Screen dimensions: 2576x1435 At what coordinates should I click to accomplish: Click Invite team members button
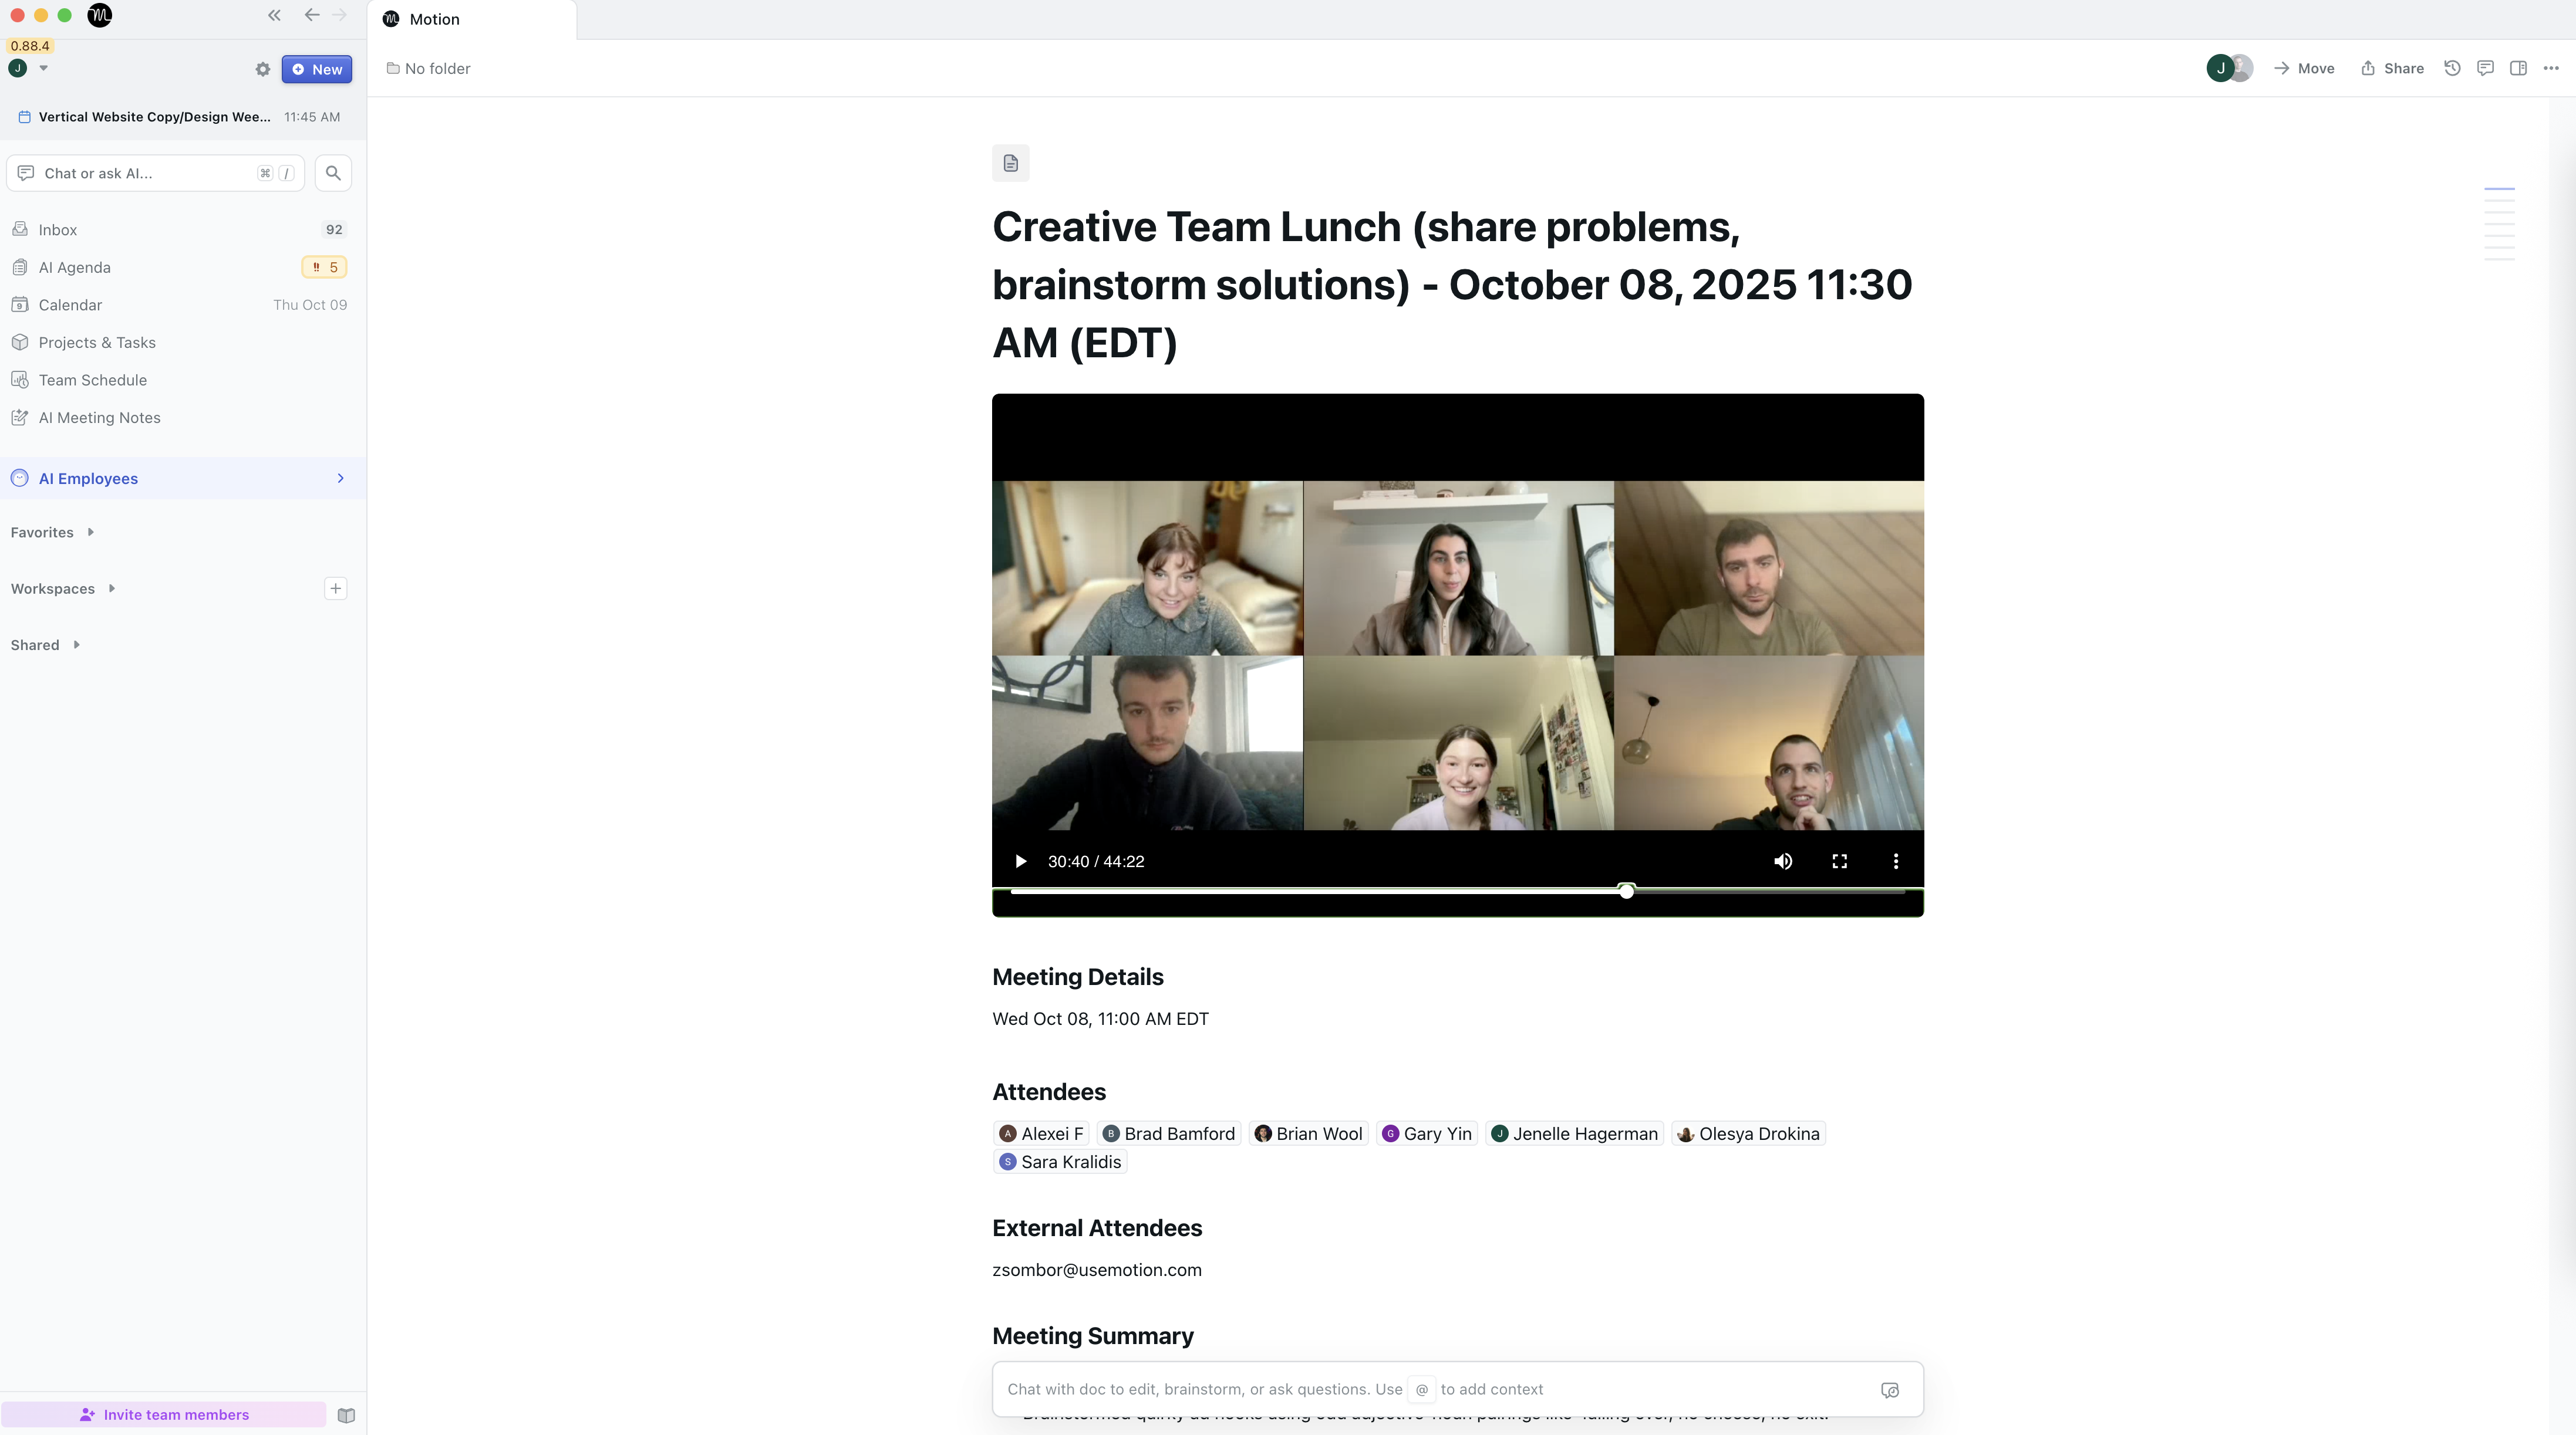click(164, 1414)
